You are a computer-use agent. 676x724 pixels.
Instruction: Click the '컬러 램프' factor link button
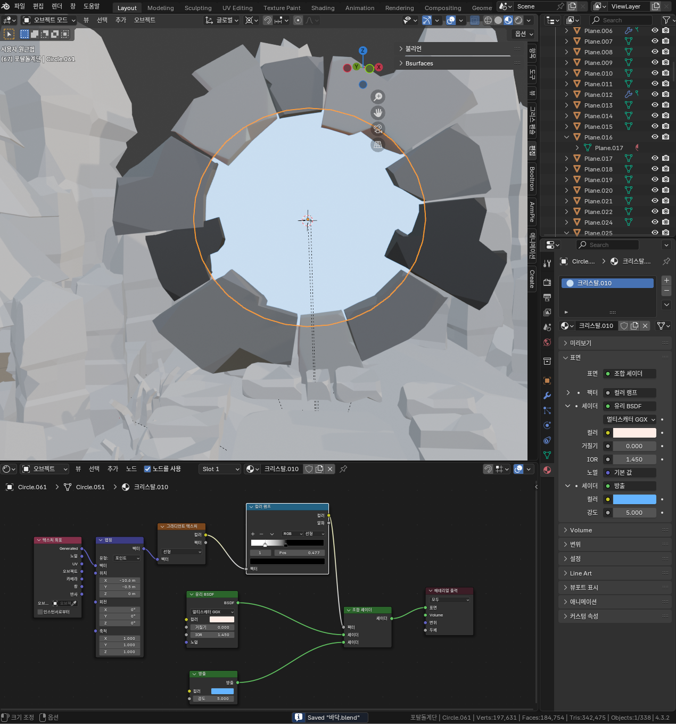coord(629,393)
